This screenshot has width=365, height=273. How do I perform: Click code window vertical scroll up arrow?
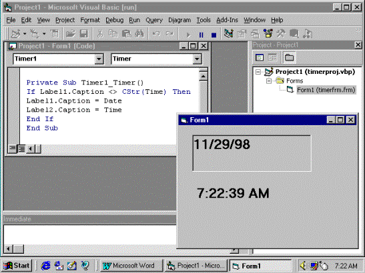pos(204,76)
